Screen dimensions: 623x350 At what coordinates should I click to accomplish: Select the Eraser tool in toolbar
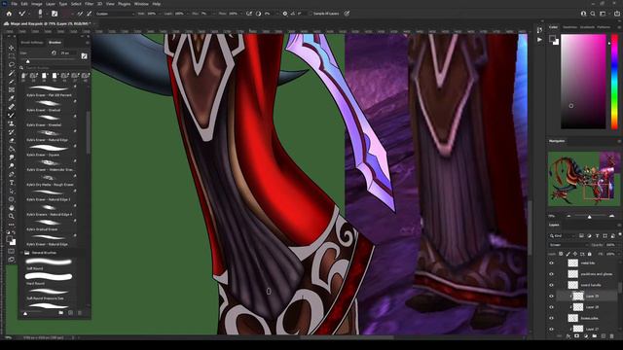coord(11,140)
